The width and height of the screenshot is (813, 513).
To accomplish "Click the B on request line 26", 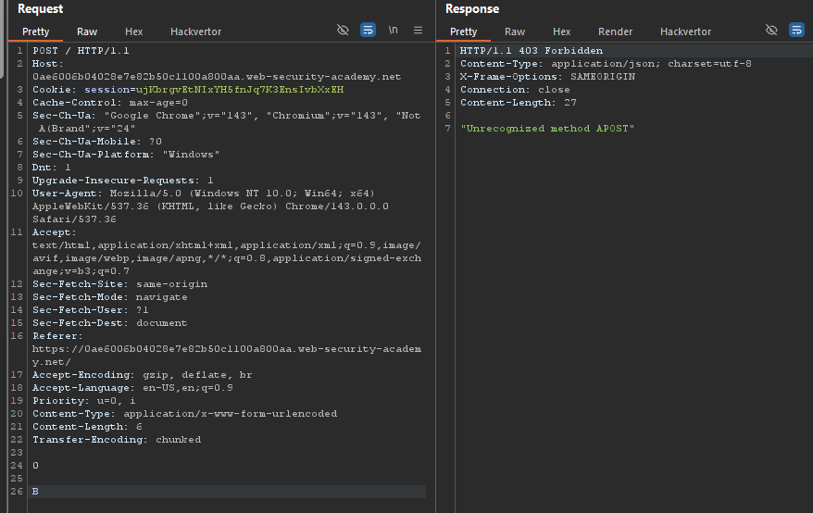I will point(35,492).
